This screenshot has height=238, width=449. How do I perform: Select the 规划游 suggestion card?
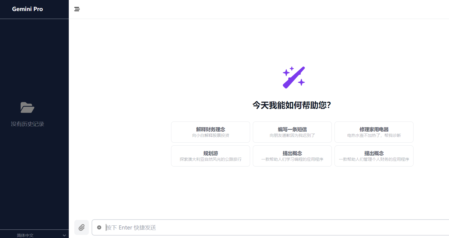pyautogui.click(x=210, y=156)
